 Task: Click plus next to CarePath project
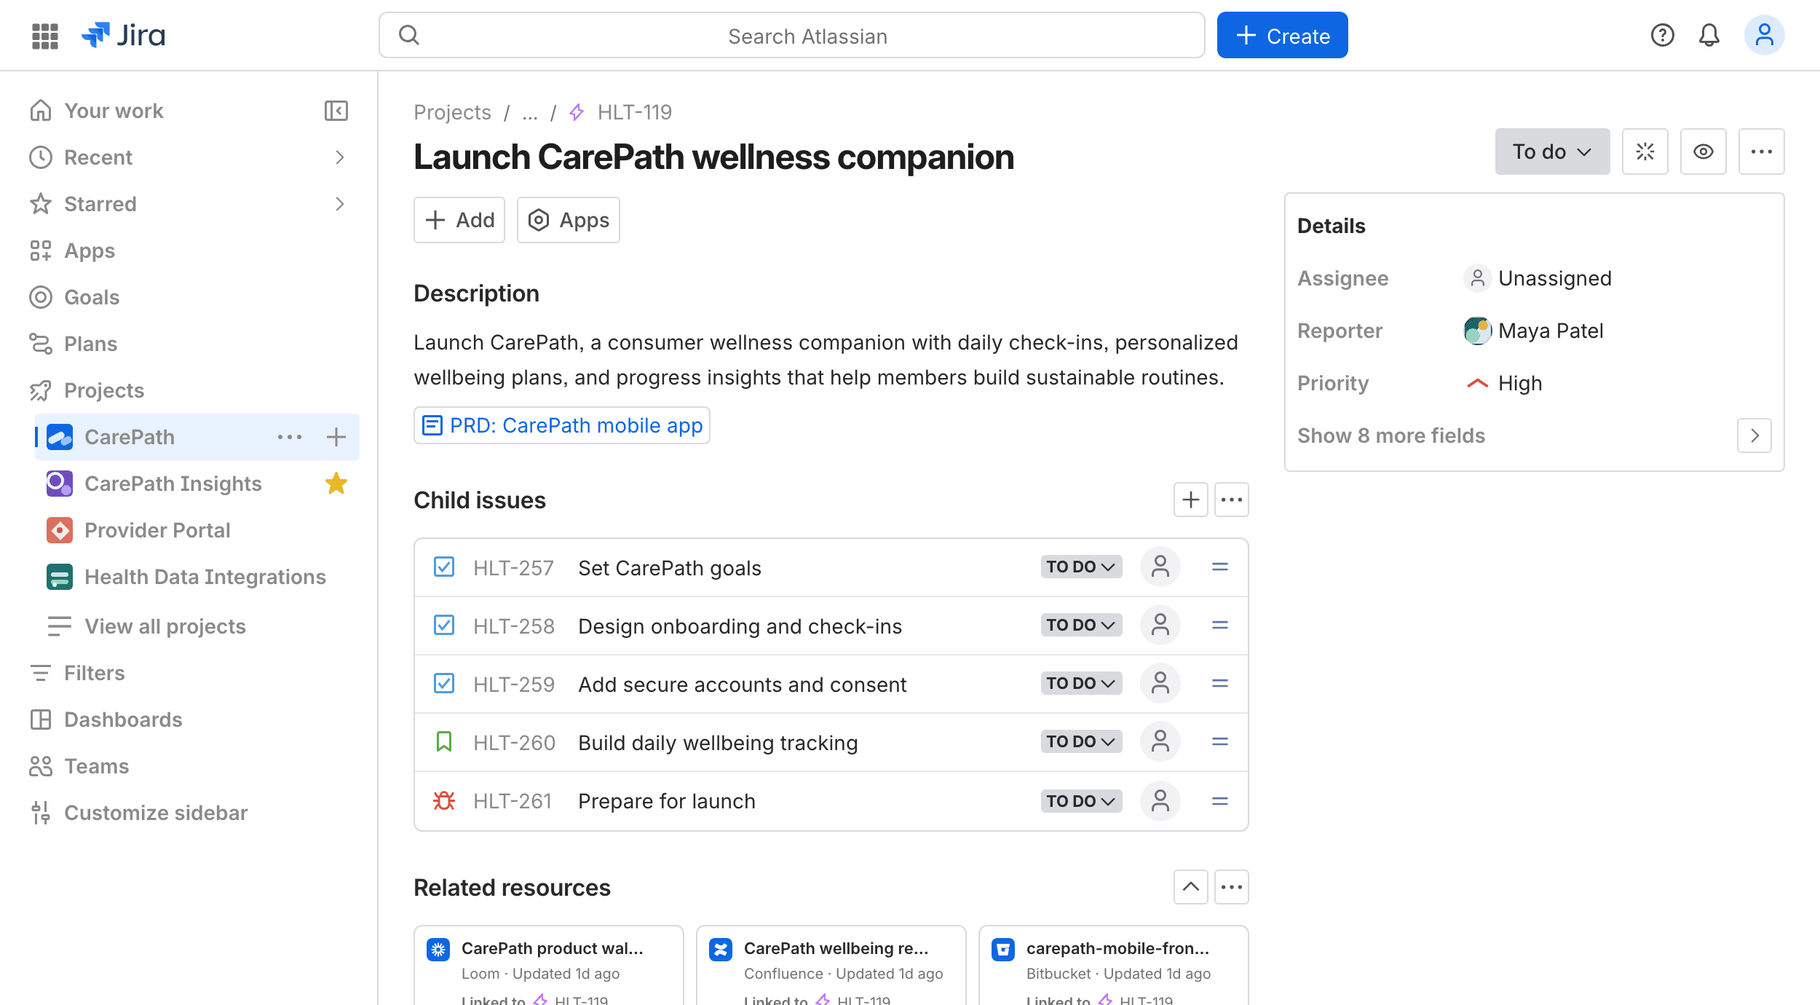point(336,437)
